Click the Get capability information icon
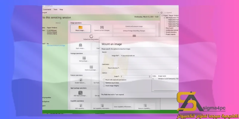The height and width of the screenshot is (119, 239). pos(102,106)
